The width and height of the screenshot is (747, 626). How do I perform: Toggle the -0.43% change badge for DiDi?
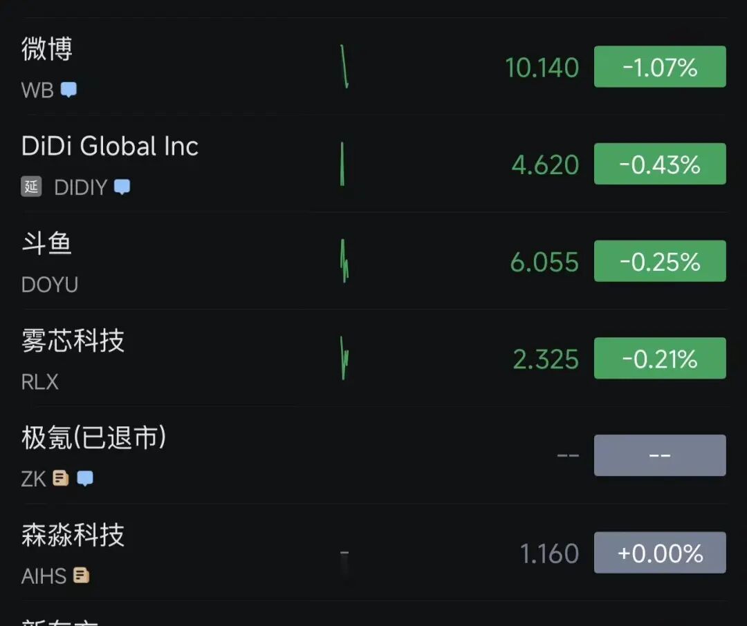(x=659, y=164)
